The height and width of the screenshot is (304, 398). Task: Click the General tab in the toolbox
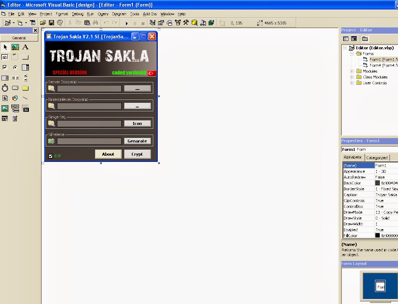[x=19, y=38]
